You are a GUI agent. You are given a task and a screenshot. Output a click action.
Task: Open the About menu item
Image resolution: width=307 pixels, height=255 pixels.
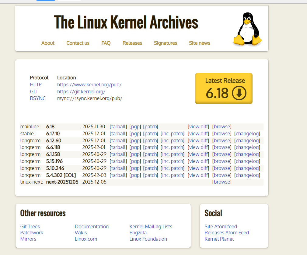click(48, 43)
